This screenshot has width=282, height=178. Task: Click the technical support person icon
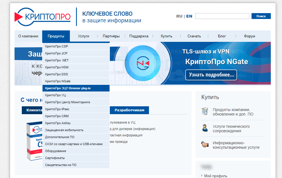205,128
